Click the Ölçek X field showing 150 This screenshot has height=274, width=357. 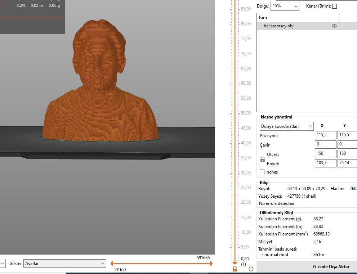coord(325,153)
